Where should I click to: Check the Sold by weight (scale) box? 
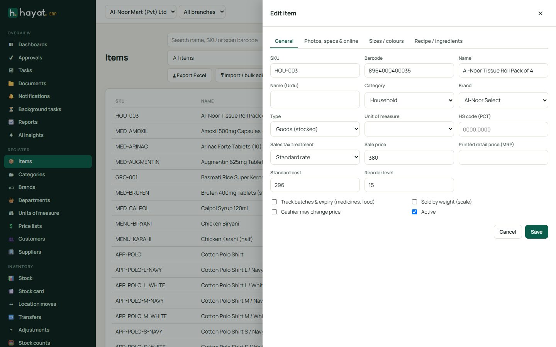[x=414, y=202]
